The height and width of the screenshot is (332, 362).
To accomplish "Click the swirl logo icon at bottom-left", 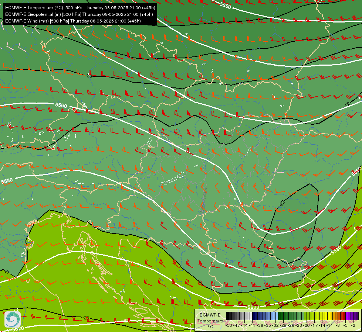I will click(x=13, y=319).
